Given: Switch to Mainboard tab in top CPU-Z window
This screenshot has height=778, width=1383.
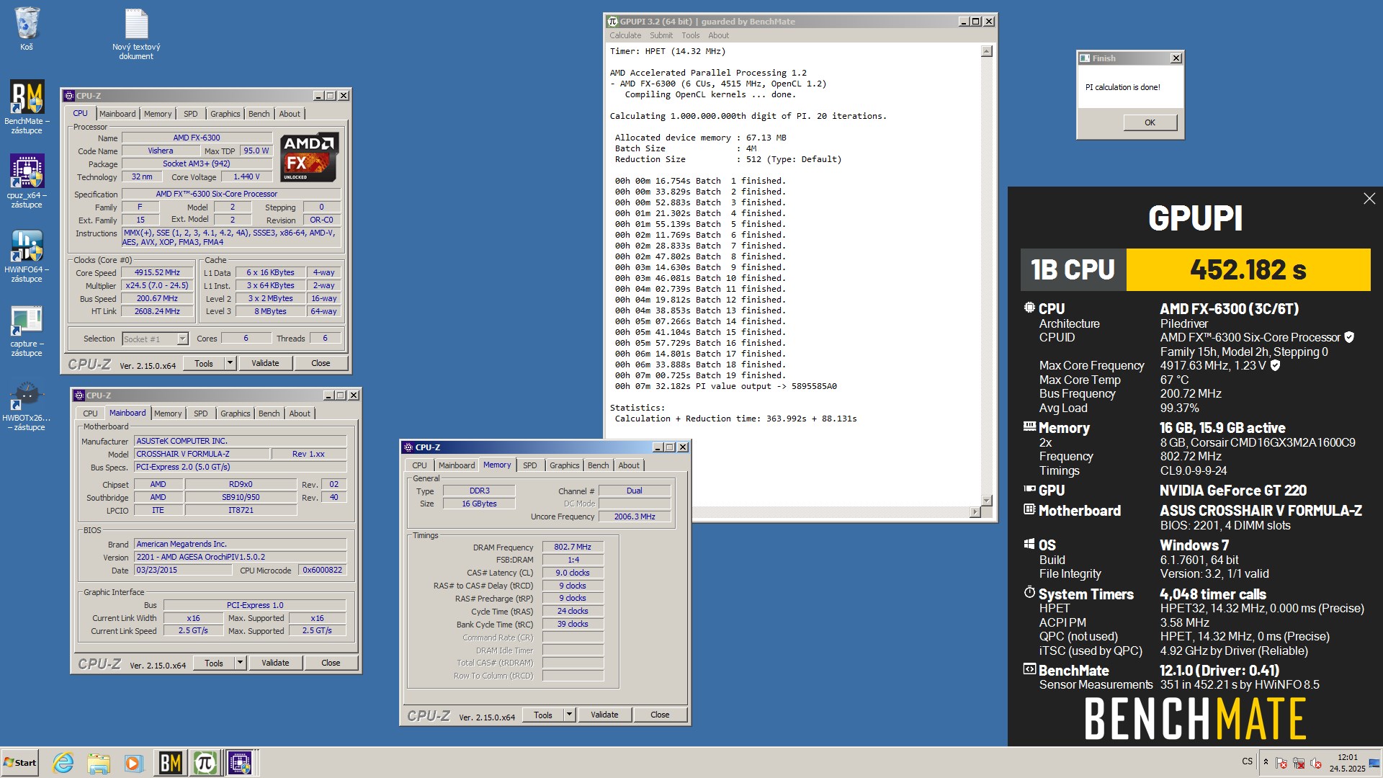Looking at the screenshot, I should pyautogui.click(x=117, y=114).
